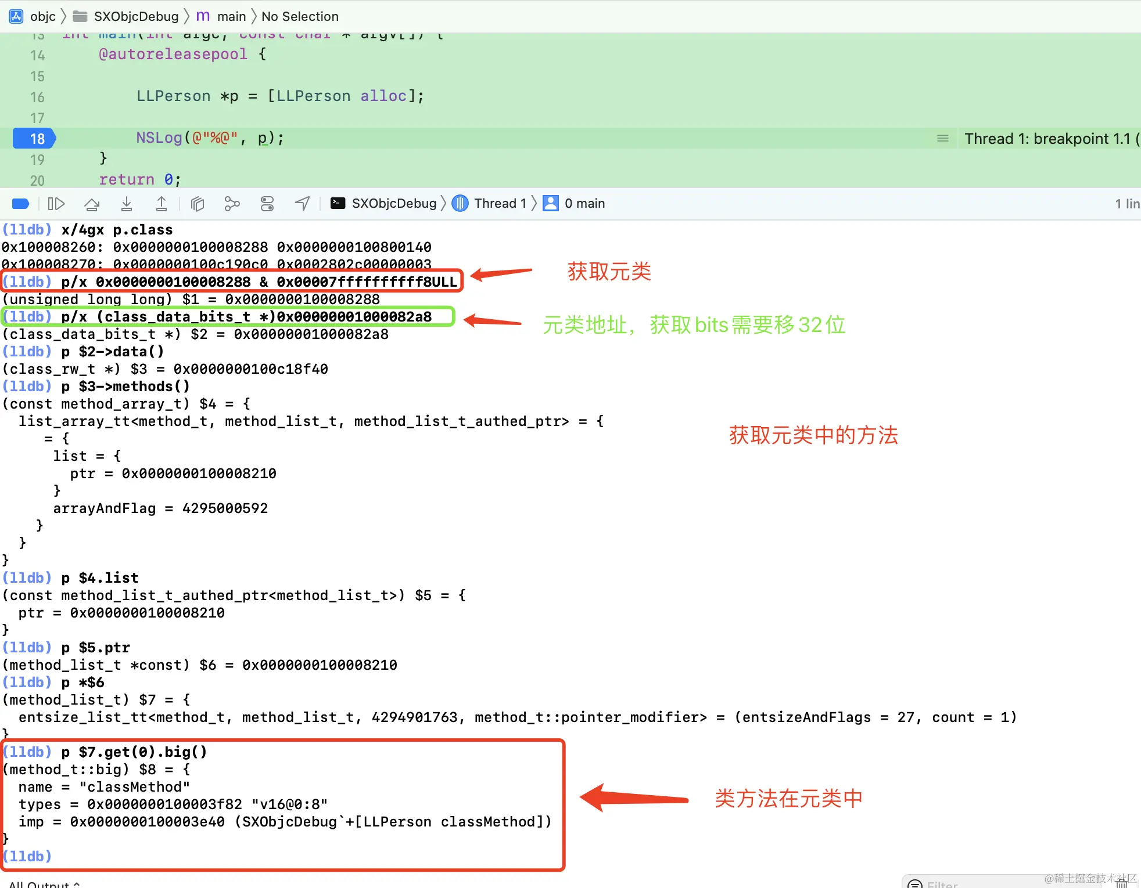Click the Environment Overrides icon

[267, 204]
